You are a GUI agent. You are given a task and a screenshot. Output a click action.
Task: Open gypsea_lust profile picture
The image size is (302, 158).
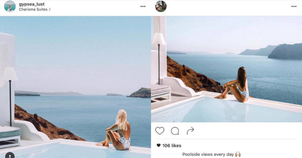(x=10, y=6)
